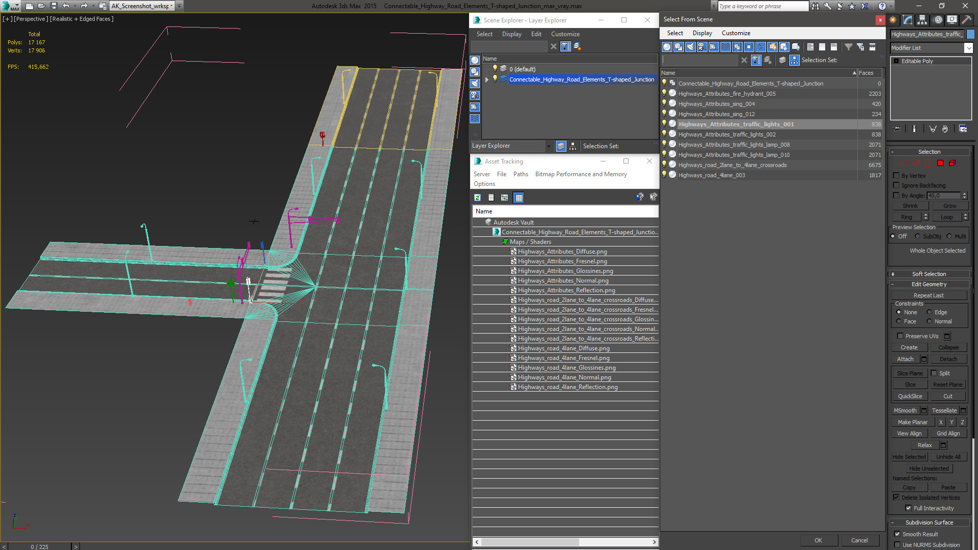Viewport: 978px width, 550px height.
Task: Click Configure Modifier Sets icon
Action: pyautogui.click(x=963, y=129)
